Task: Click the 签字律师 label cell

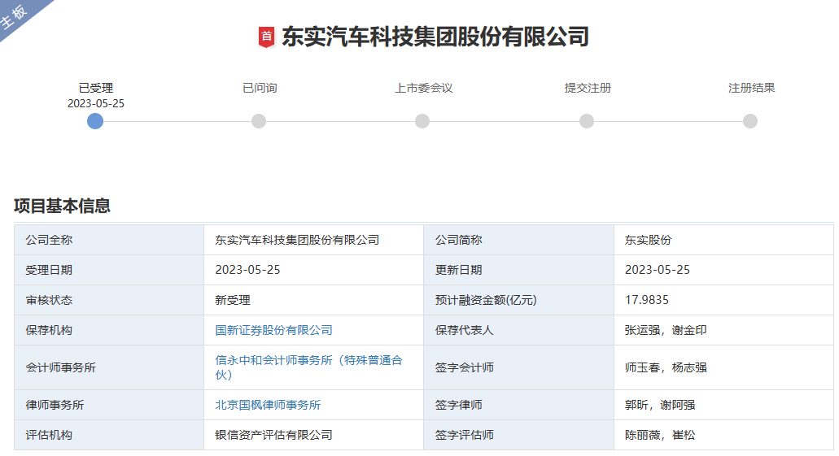Action: coord(519,406)
